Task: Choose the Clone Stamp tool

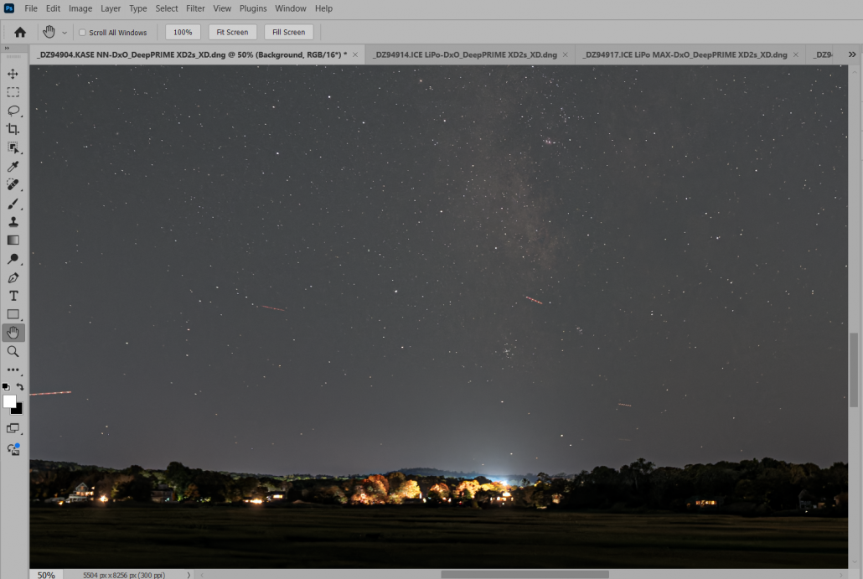Action: (x=13, y=222)
